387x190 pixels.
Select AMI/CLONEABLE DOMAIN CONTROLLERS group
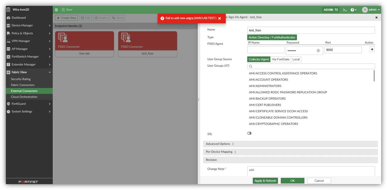click(278, 118)
